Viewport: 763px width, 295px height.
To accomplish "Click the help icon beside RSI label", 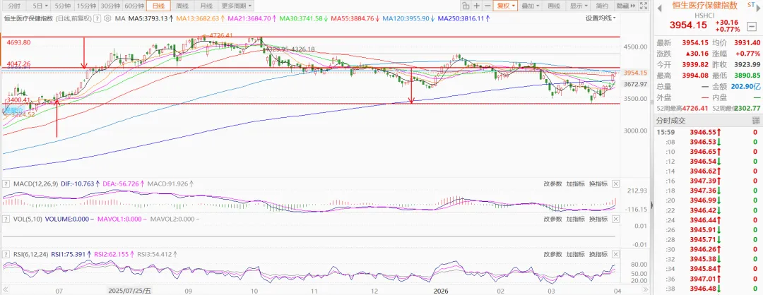I will pyautogui.click(x=6, y=253).
